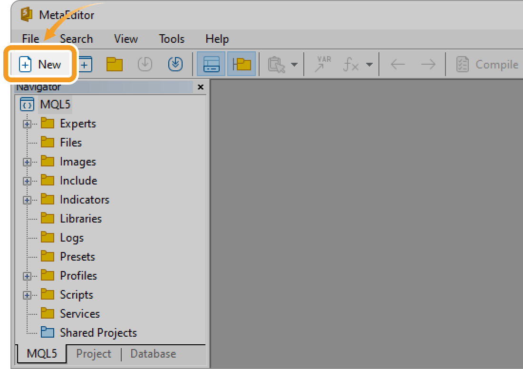Click the MQL5 root icon in Navigator
The image size is (523, 369).
click(x=27, y=104)
